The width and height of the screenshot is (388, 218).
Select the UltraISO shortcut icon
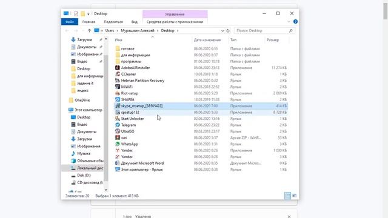click(118, 131)
